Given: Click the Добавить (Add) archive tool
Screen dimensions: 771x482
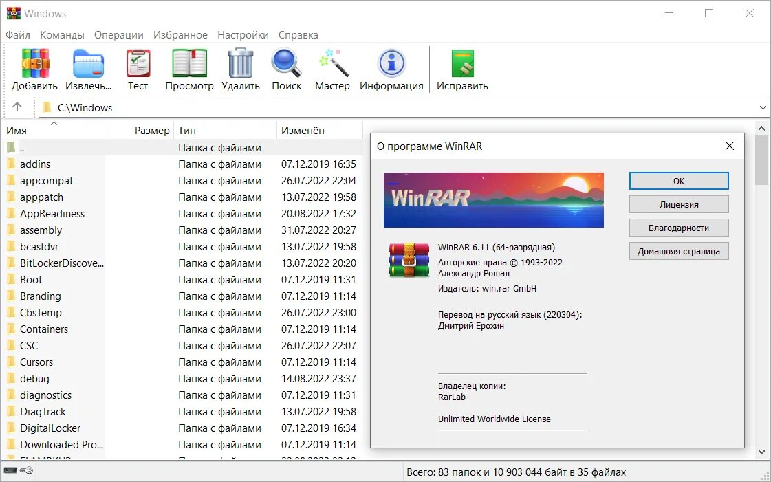Looking at the screenshot, I should pyautogui.click(x=34, y=68).
